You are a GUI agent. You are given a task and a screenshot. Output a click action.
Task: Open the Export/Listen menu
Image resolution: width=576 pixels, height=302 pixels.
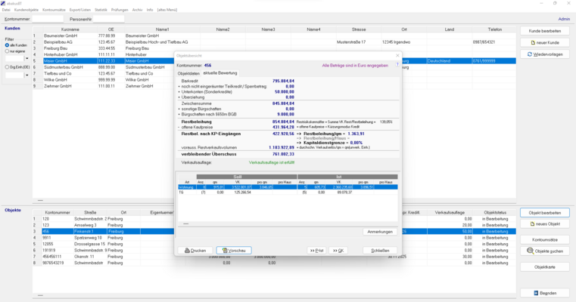(79, 10)
